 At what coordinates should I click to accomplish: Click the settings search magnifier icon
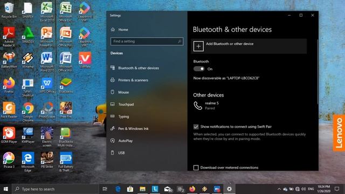coord(180,41)
